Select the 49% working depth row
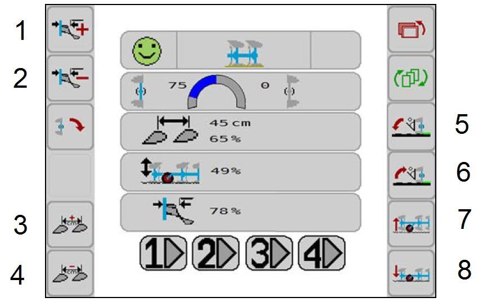483x302 pixels. (x=241, y=172)
